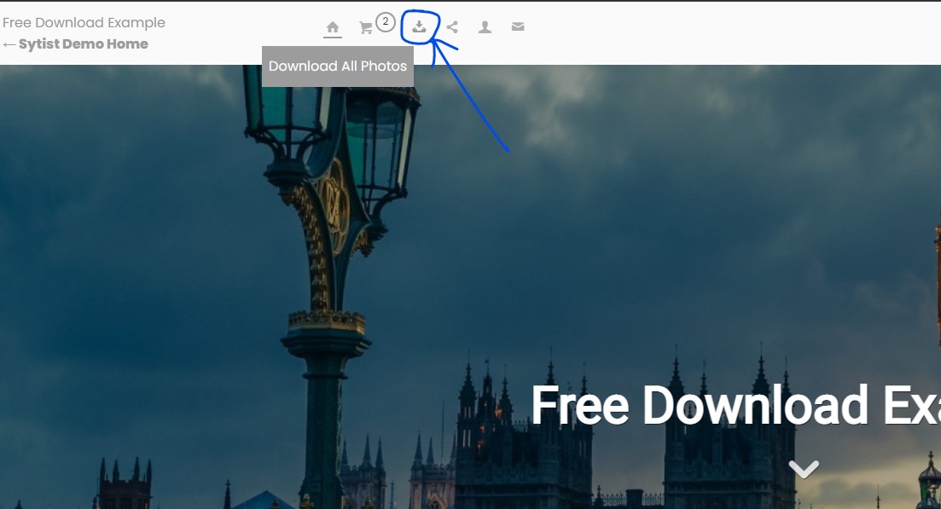The width and height of the screenshot is (941, 509).
Task: Open the shopping cart icon
Action: pos(365,27)
